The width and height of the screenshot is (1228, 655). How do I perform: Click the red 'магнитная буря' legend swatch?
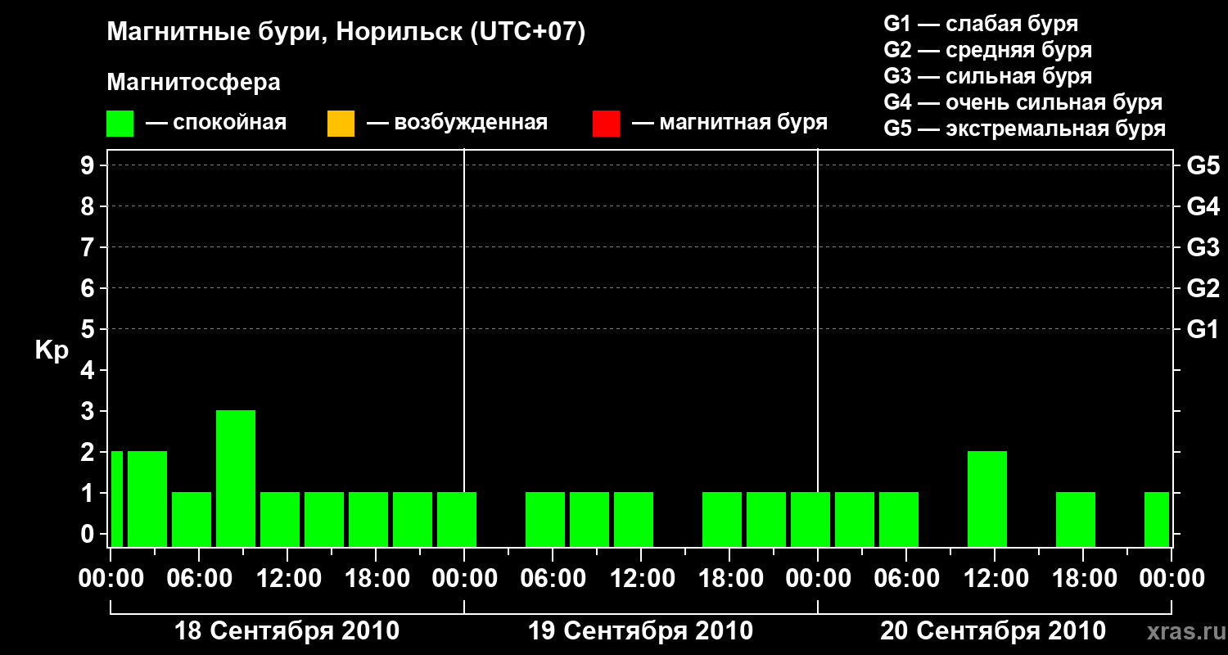point(606,124)
